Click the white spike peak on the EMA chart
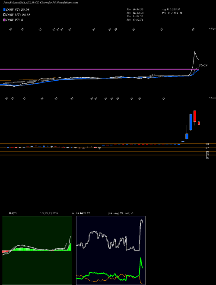 pyautogui.click(x=195, y=52)
